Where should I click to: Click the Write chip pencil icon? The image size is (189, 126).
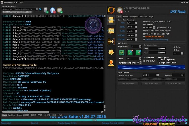[130, 53]
